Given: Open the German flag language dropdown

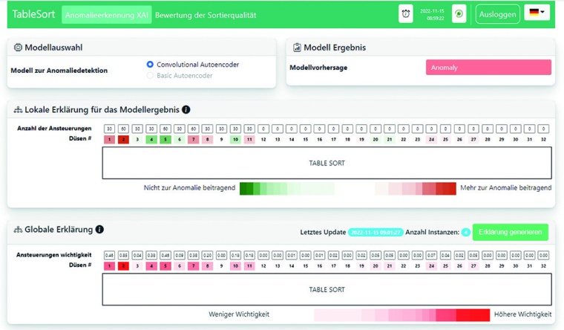Looking at the screenshot, I should (537, 13).
